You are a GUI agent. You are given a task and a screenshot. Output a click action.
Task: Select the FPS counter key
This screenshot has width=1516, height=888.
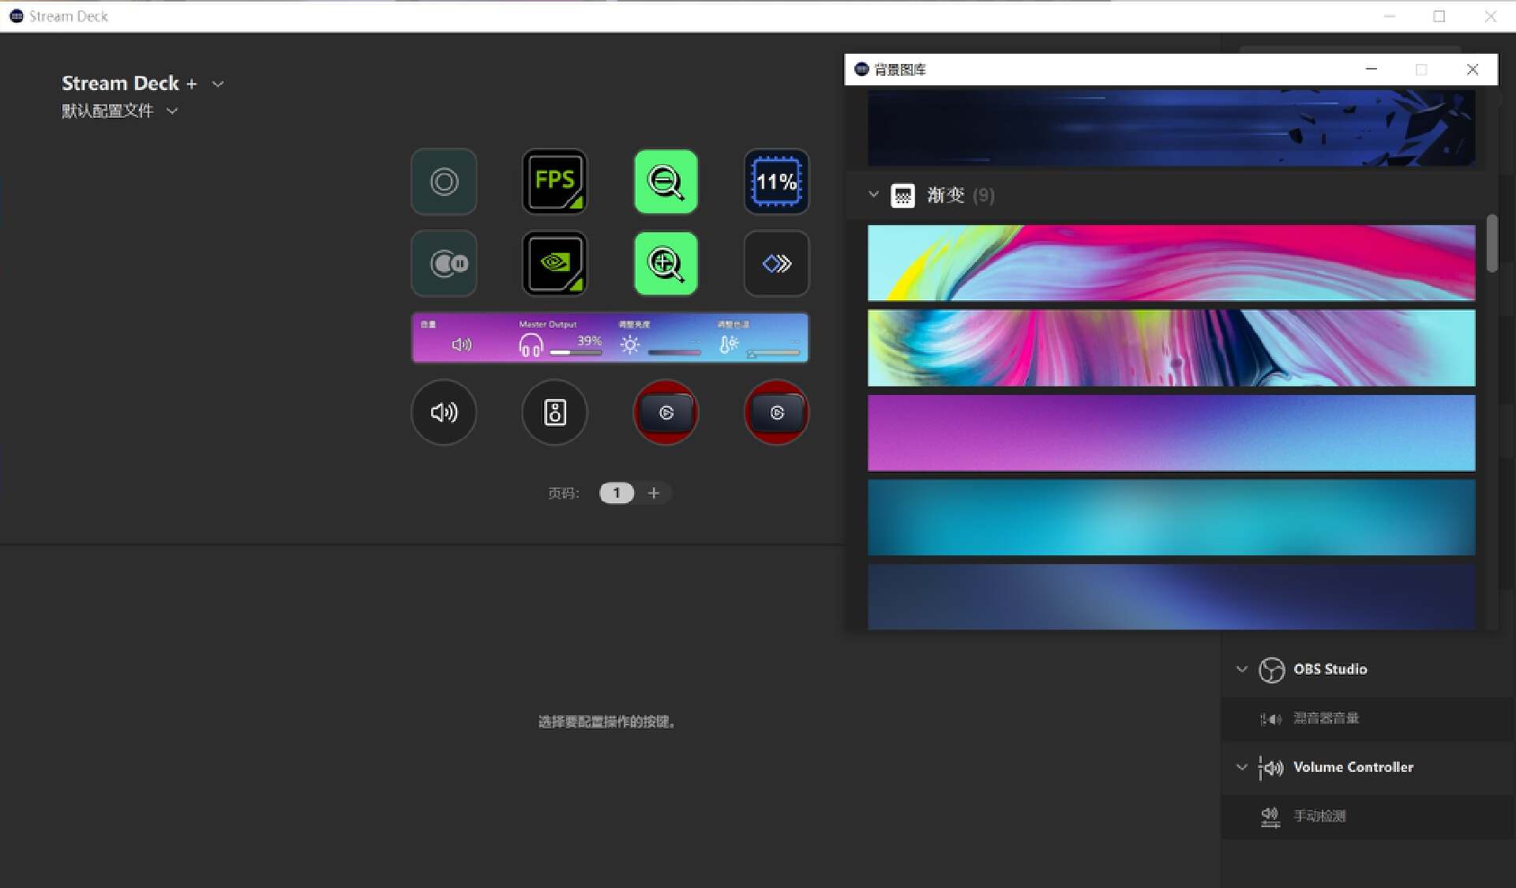click(554, 181)
